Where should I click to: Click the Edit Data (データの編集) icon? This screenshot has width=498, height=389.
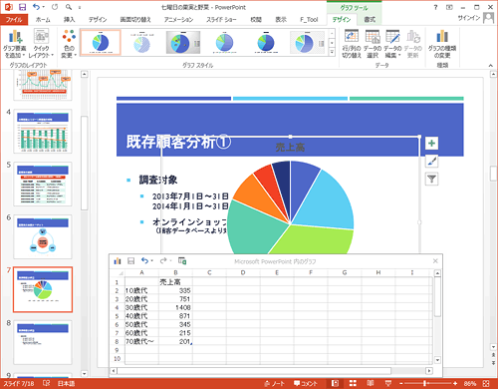pyautogui.click(x=392, y=44)
